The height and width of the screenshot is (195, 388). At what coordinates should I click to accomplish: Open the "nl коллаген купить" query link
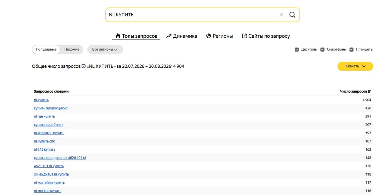[49, 133]
